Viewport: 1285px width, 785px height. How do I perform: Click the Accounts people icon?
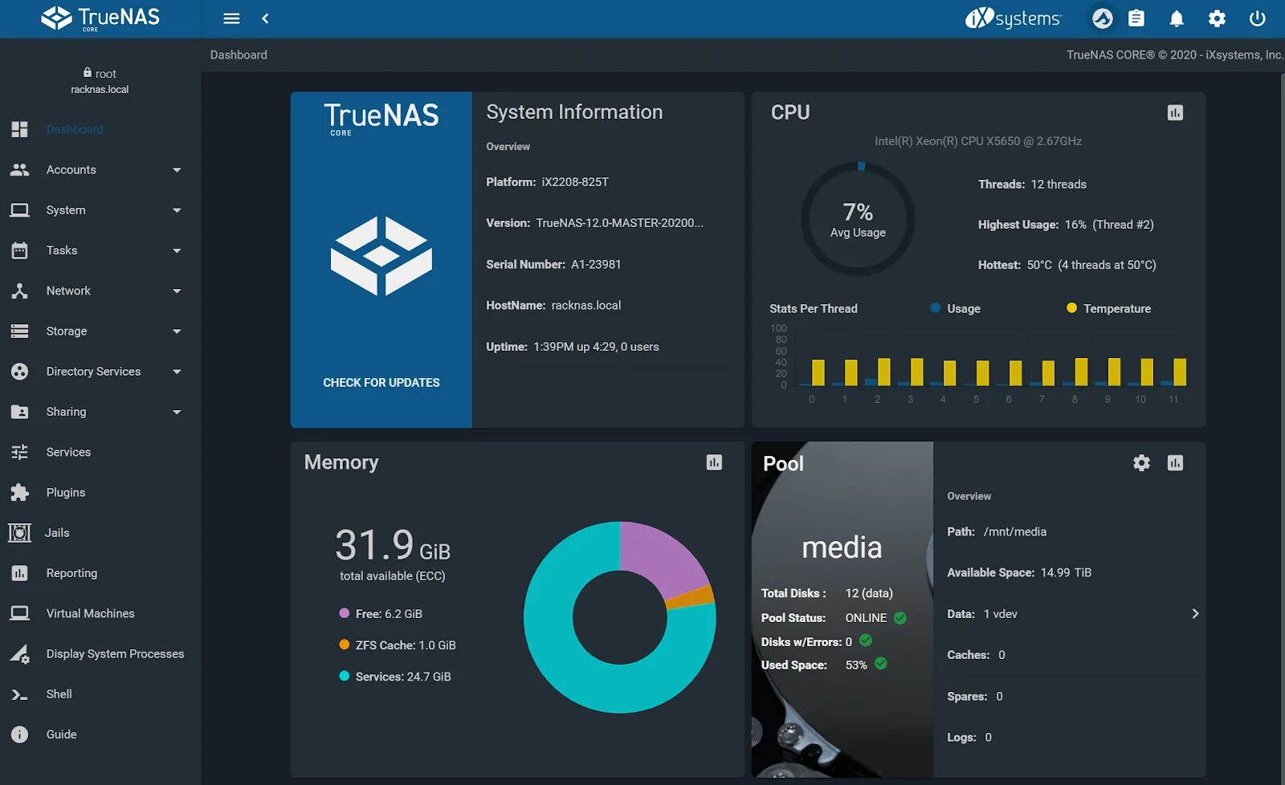[x=20, y=169]
